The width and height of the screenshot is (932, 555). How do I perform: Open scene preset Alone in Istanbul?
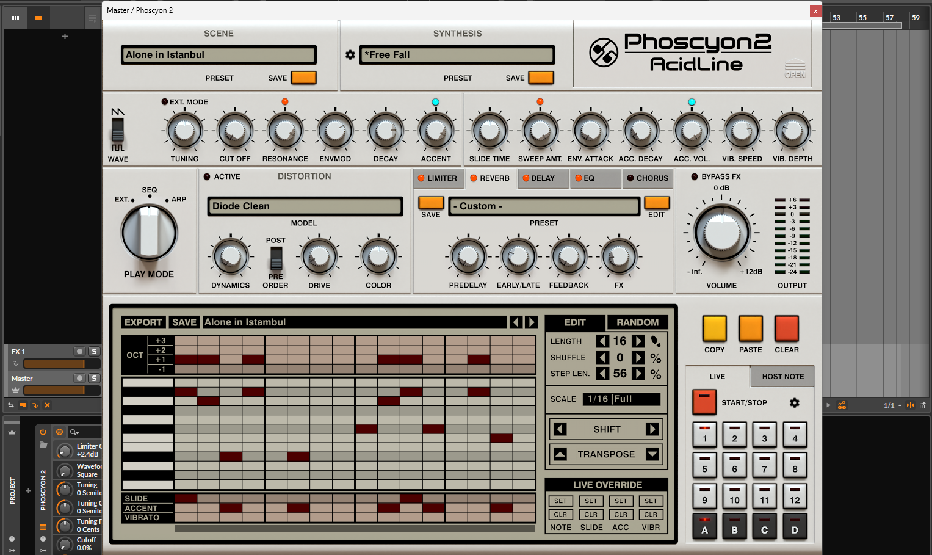[219, 55]
